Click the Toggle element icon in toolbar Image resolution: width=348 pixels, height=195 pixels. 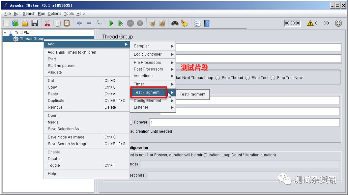click(99, 22)
